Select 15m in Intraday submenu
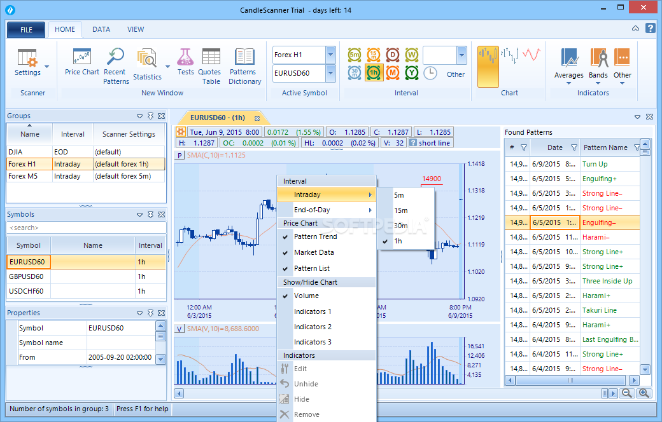This screenshot has height=422, width=662. click(x=405, y=210)
